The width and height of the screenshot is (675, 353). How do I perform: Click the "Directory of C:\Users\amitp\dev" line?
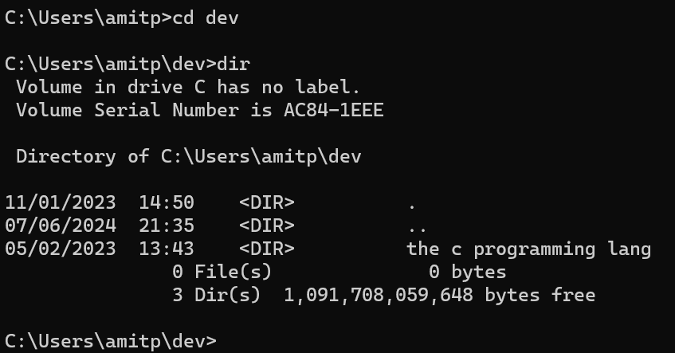click(x=188, y=156)
